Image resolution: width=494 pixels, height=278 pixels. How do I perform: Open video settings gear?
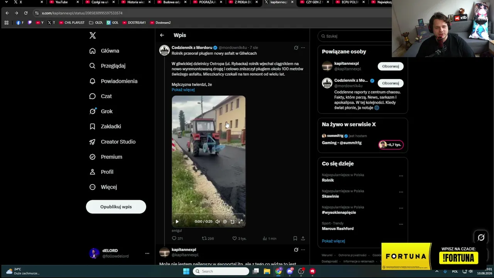[225, 222]
